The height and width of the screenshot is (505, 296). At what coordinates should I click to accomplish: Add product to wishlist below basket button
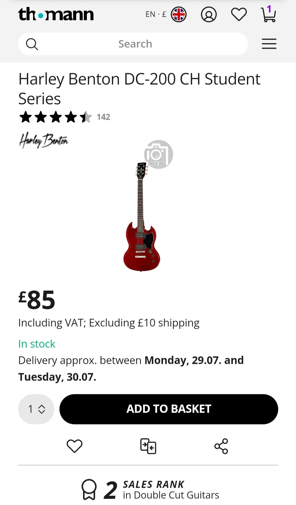pyautogui.click(x=74, y=446)
